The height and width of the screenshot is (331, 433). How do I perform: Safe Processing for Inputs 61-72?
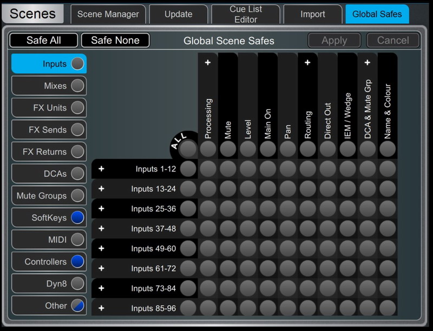point(208,268)
